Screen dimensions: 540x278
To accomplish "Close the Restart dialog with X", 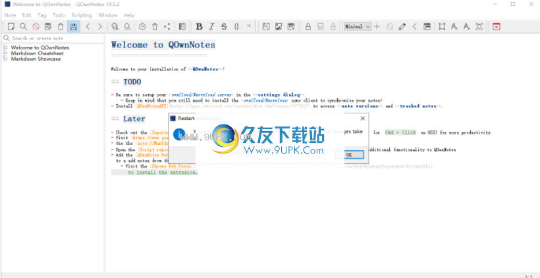I will click(x=362, y=118).
